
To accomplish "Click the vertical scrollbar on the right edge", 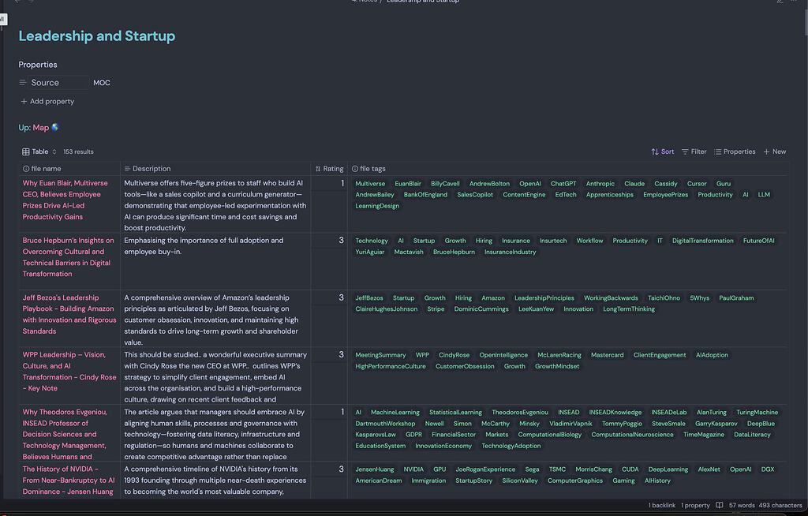I will pos(803,24).
